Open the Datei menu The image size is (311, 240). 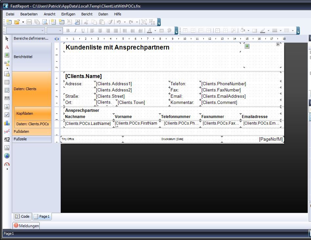pyautogui.click(x=10, y=14)
